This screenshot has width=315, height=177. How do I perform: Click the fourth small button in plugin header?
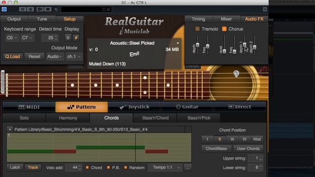click(x=40, y=9)
